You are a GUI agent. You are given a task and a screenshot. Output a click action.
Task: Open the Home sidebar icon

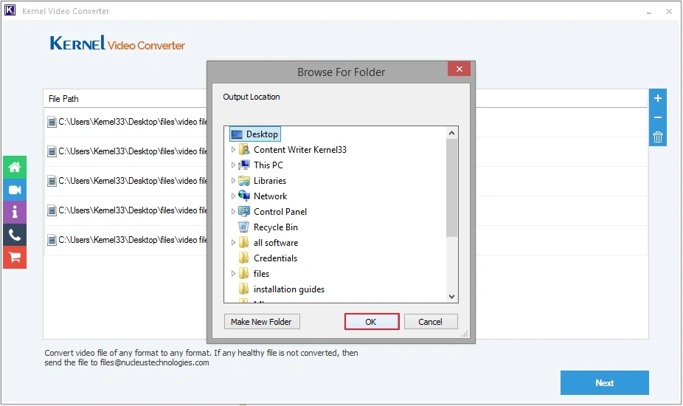pos(14,167)
